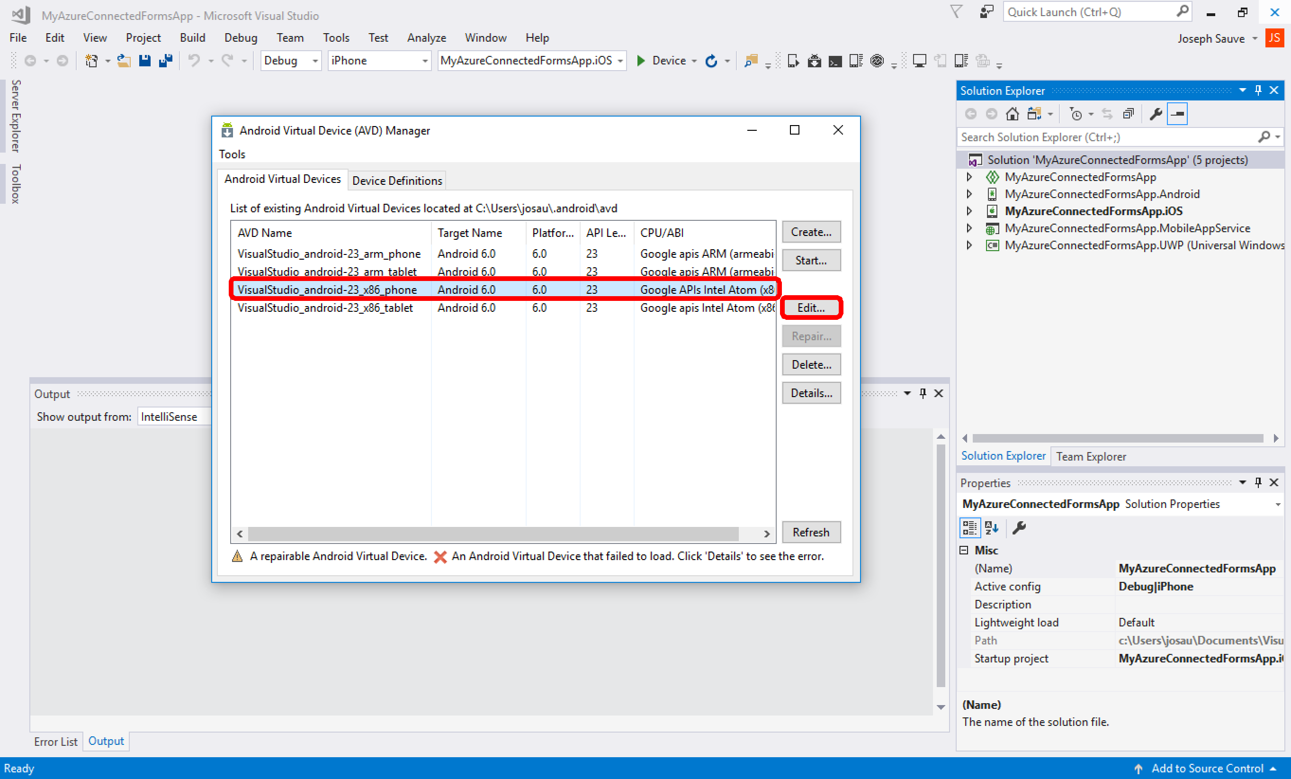Click the feedback icon beside Quick Launch

click(x=986, y=11)
